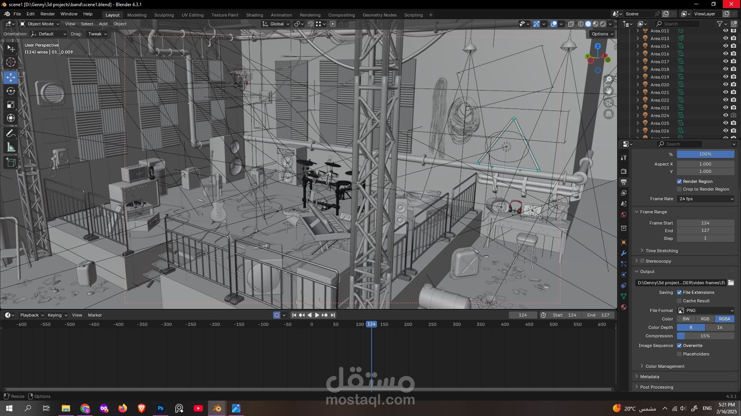This screenshot has width=741, height=416.
Task: Open the output folder browser icon
Action: tap(731, 283)
